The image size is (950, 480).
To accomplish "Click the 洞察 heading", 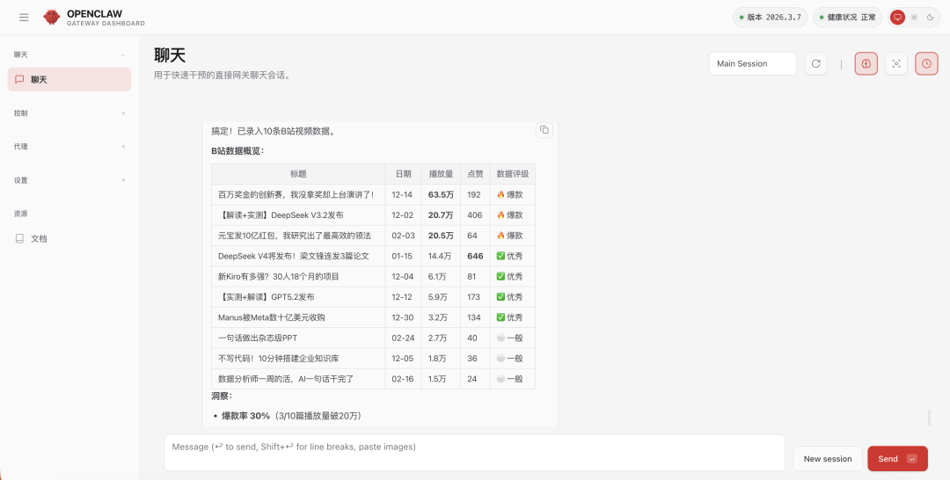I will pos(222,396).
